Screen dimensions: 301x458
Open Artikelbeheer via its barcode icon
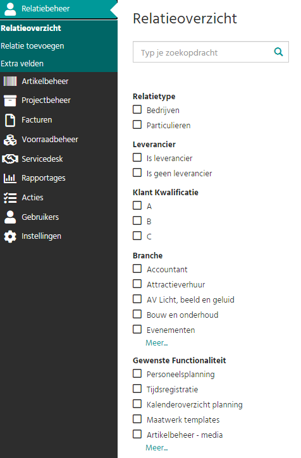tap(10, 81)
